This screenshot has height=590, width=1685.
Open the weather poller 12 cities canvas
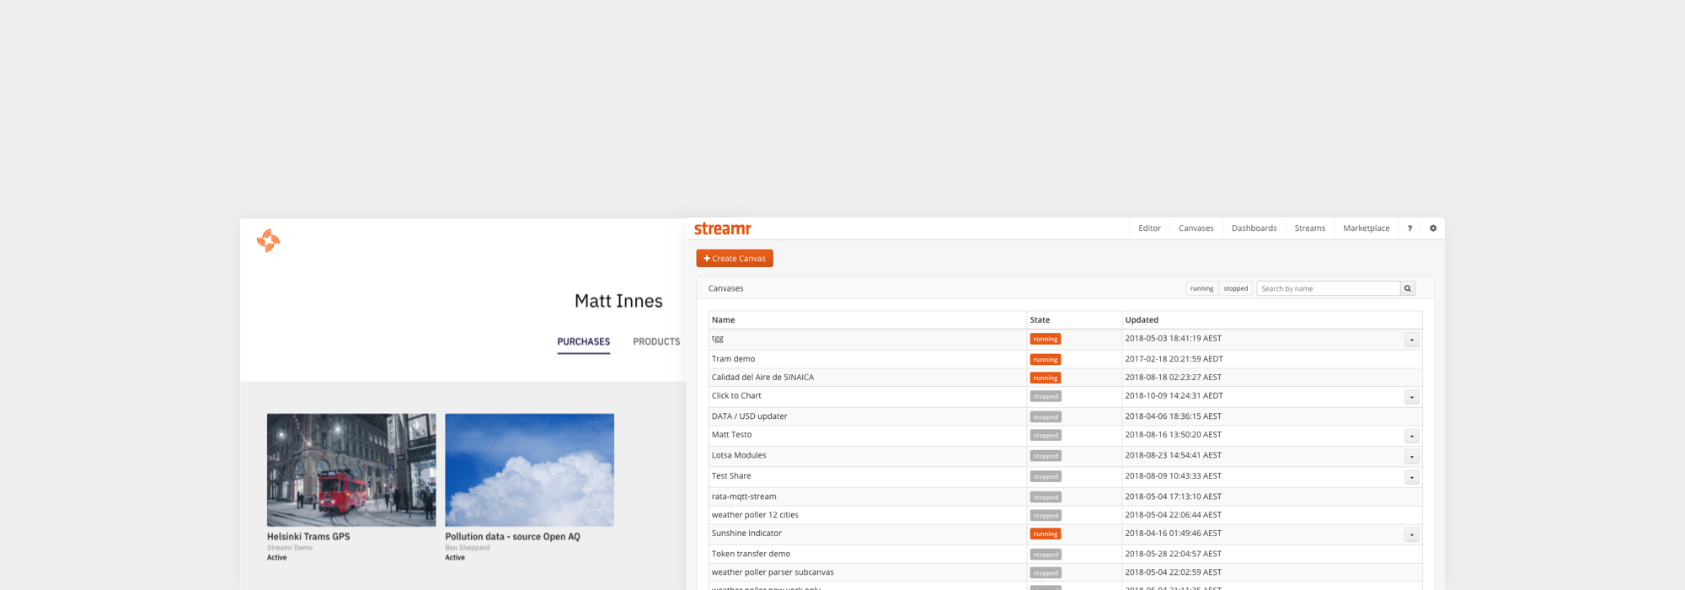pos(755,515)
